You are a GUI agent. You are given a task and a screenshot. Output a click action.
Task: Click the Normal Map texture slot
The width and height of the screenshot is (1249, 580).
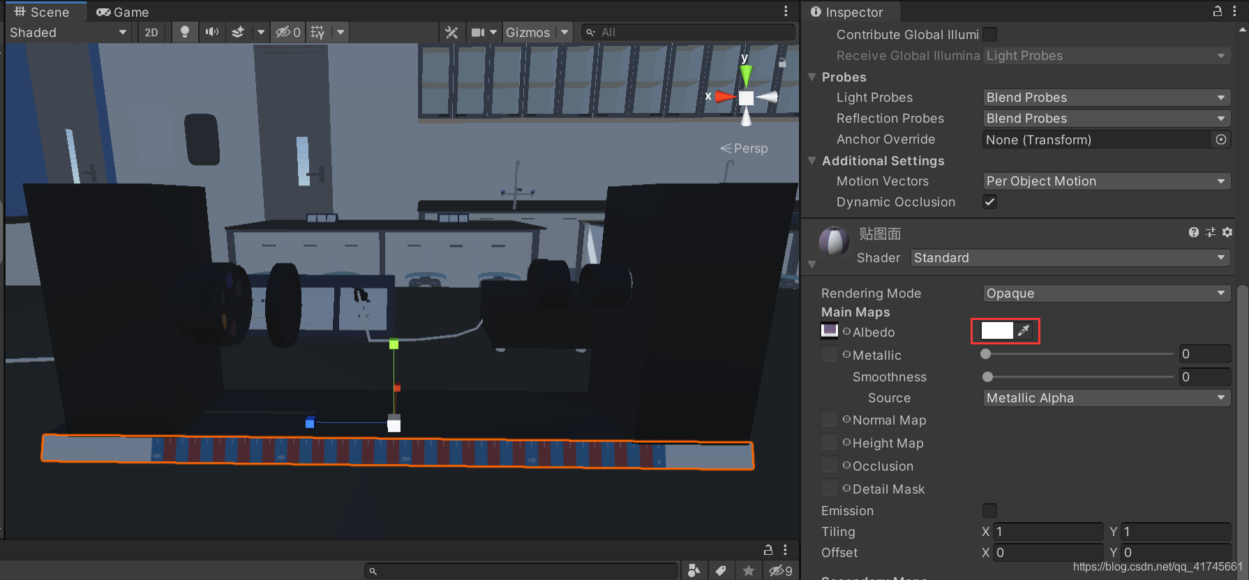point(830,419)
